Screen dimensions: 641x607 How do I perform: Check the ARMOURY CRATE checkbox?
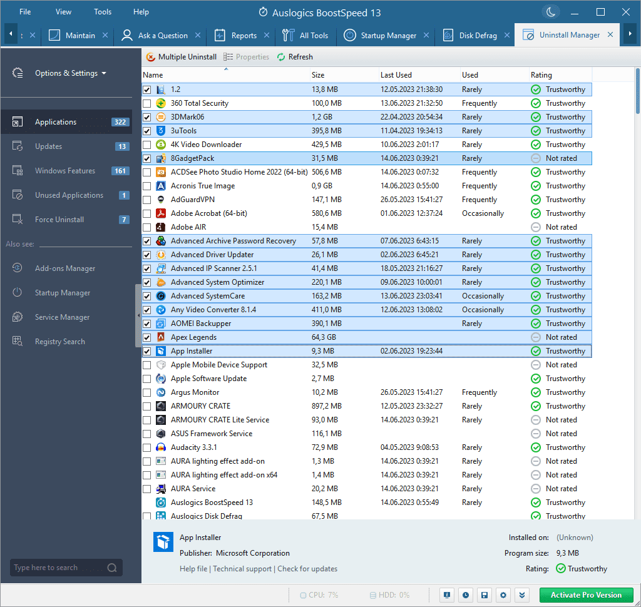point(147,406)
